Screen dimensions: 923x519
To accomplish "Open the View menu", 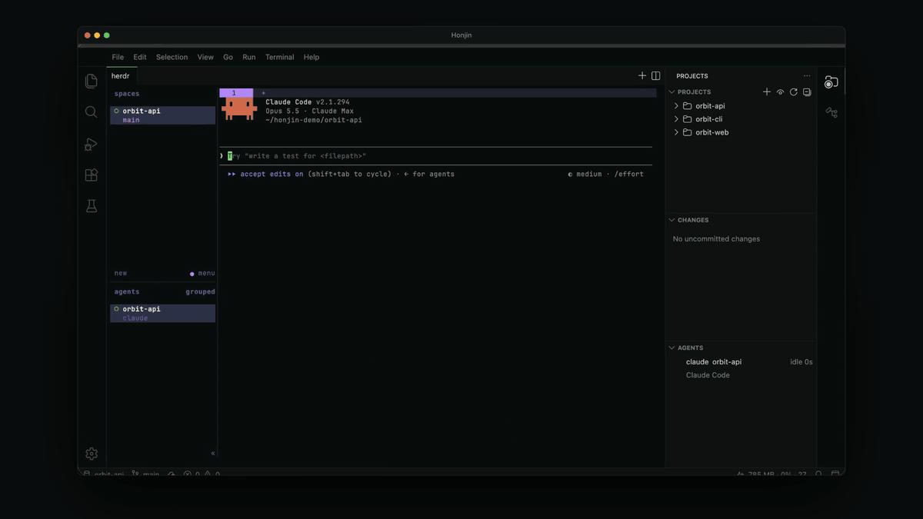I will 205,57.
